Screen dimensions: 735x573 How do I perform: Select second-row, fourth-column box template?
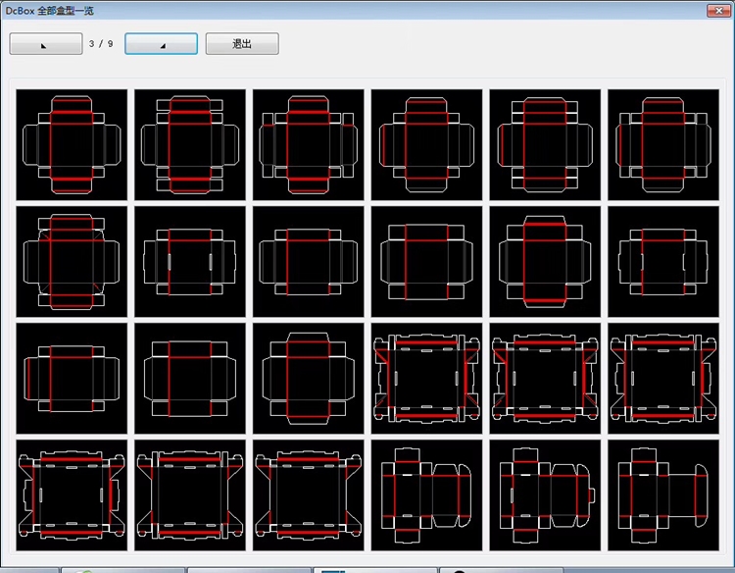point(426,261)
